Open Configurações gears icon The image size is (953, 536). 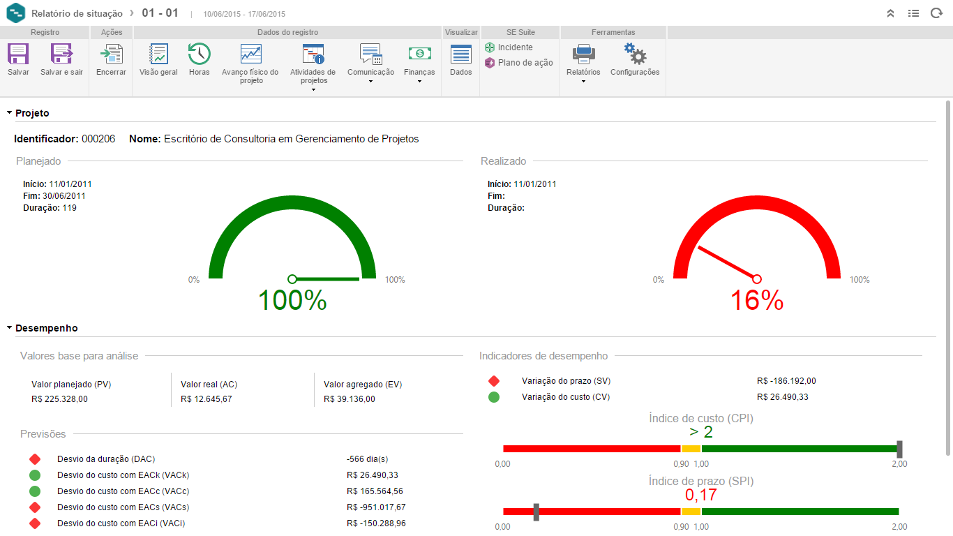634,54
